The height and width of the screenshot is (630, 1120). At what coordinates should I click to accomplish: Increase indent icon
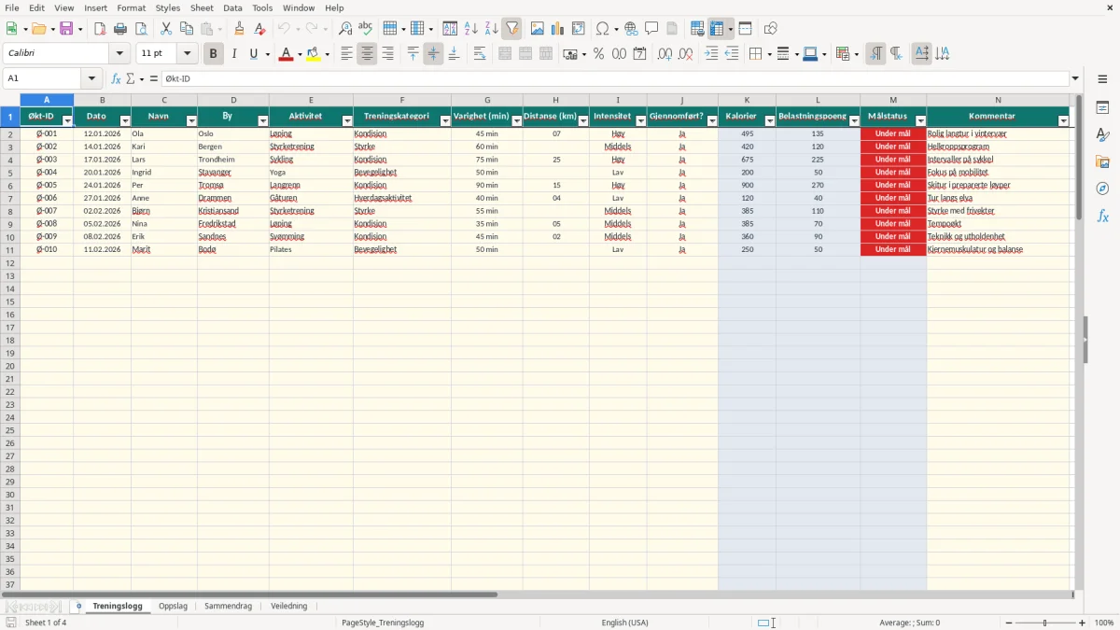point(711,54)
